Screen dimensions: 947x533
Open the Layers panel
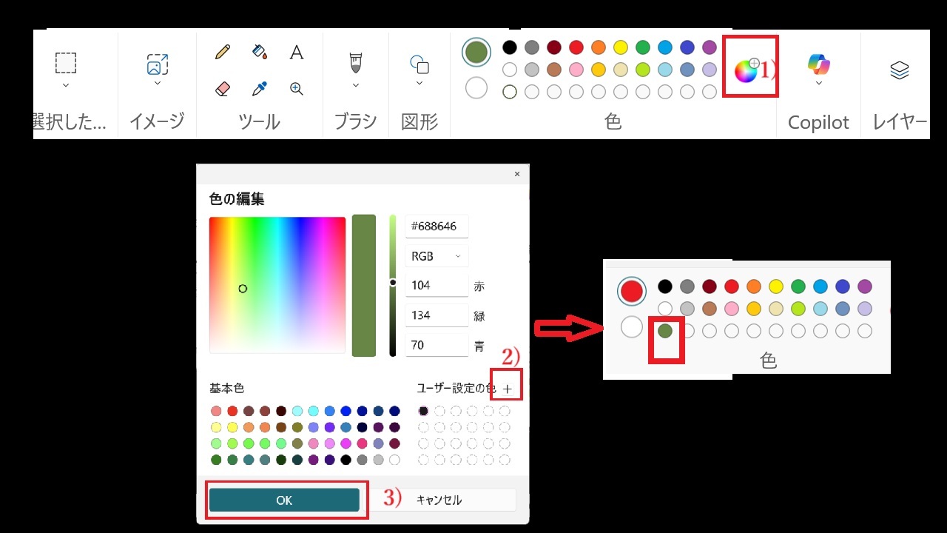pyautogui.click(x=899, y=70)
